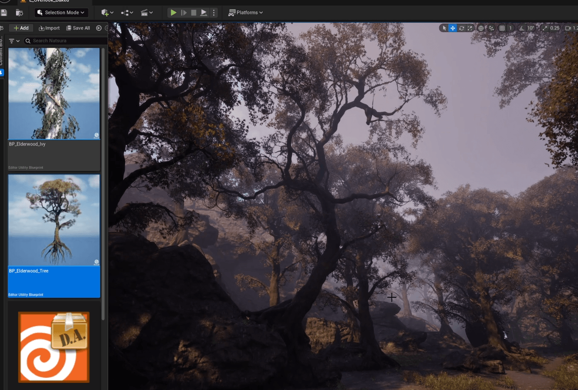The width and height of the screenshot is (578, 390).
Task: Choose the select objects cursor tool
Action: (x=444, y=28)
